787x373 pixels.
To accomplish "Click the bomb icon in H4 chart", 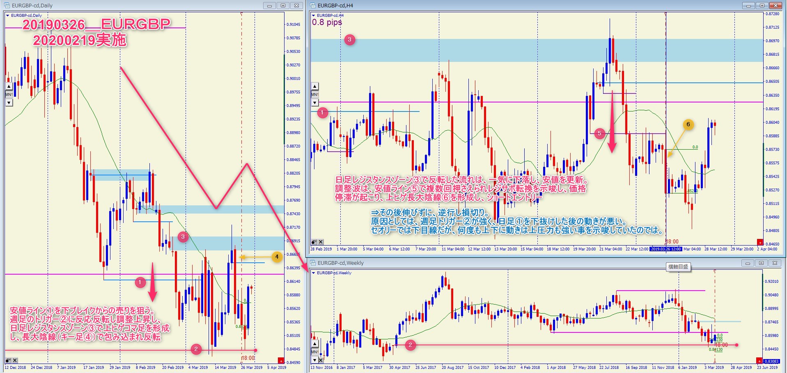I will (314, 242).
